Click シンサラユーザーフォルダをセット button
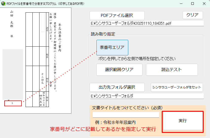This screenshot has width=210, height=138. coord(177,87)
